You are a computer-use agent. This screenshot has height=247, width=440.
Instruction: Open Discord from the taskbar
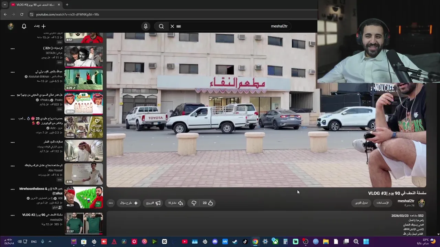(215, 242)
